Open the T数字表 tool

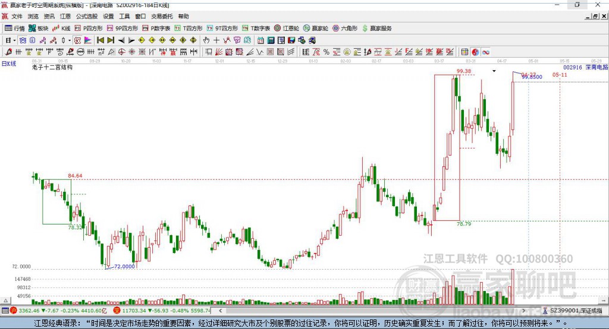click(x=256, y=29)
